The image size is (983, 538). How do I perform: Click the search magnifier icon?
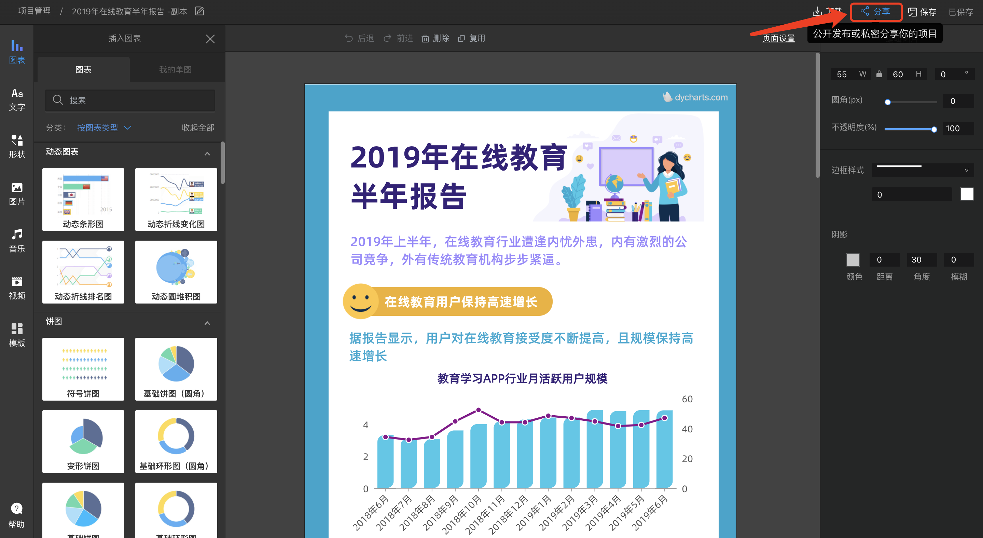click(x=58, y=100)
